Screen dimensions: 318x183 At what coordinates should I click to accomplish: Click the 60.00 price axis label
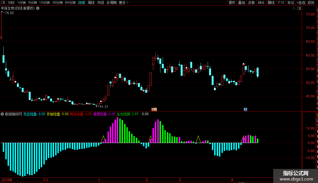click(310, 55)
